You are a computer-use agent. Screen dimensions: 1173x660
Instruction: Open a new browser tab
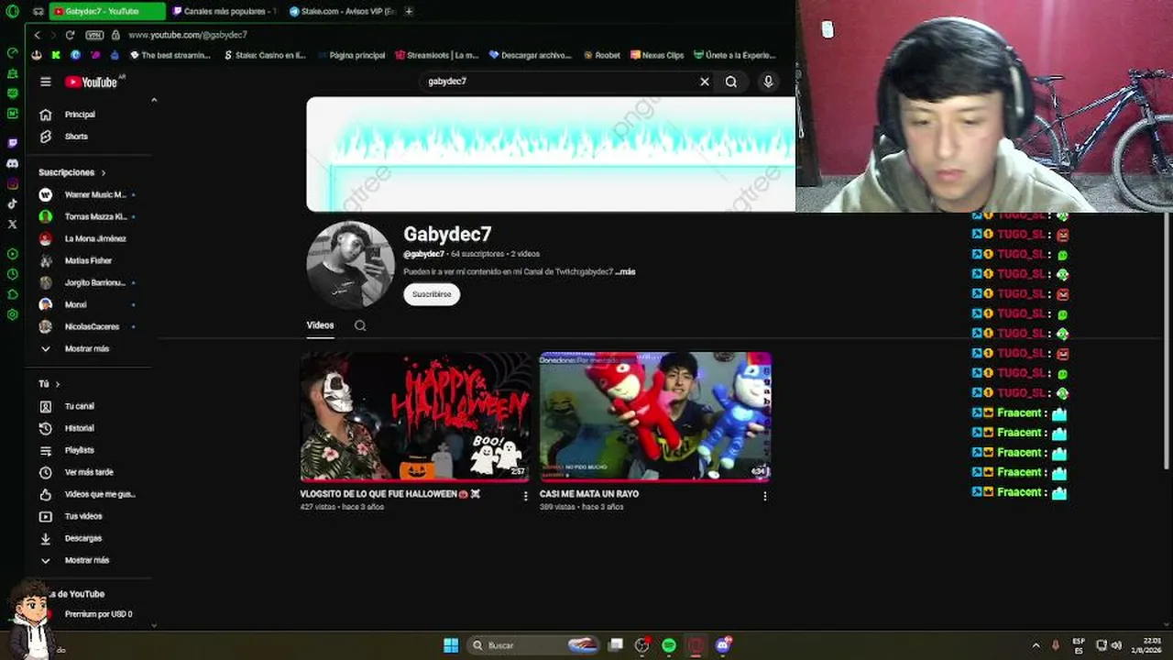tap(409, 11)
